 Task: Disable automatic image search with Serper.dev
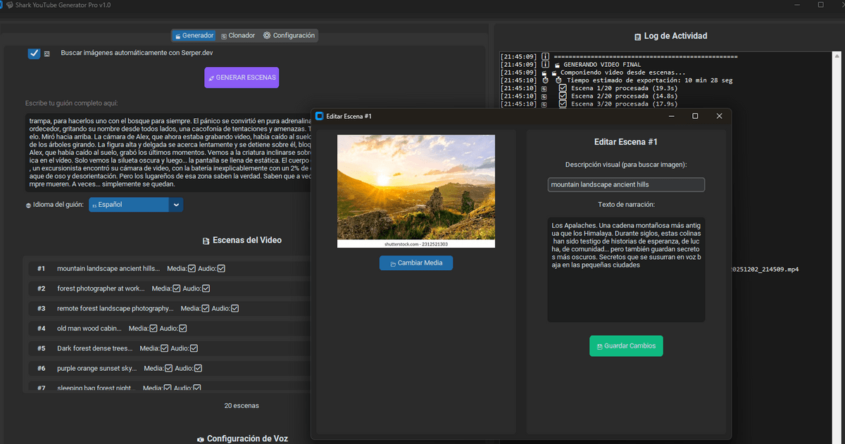click(x=34, y=53)
